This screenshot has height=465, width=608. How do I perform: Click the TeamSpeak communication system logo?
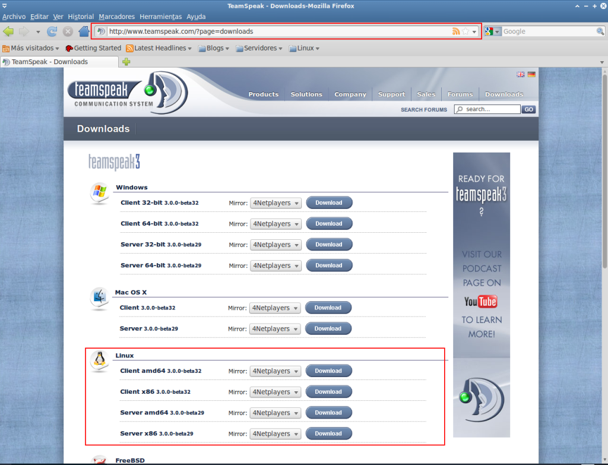pyautogui.click(x=128, y=92)
